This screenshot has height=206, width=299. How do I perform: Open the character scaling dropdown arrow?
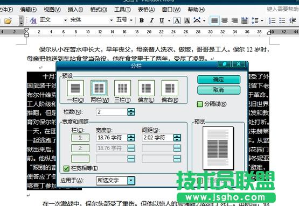click(x=204, y=20)
